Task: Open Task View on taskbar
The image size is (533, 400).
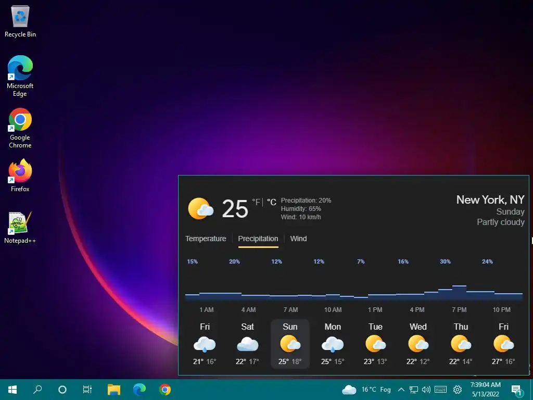Action: click(x=87, y=390)
